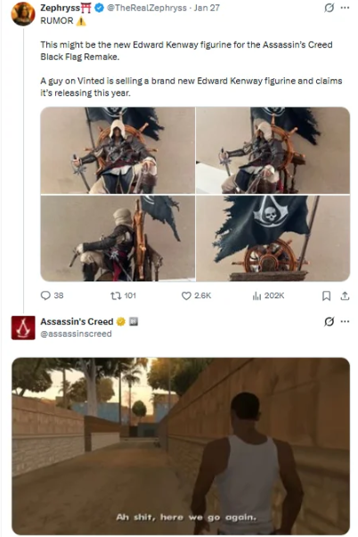Open the 'here we go again' meme image
This screenshot has width=358, height=537.
(x=181, y=446)
